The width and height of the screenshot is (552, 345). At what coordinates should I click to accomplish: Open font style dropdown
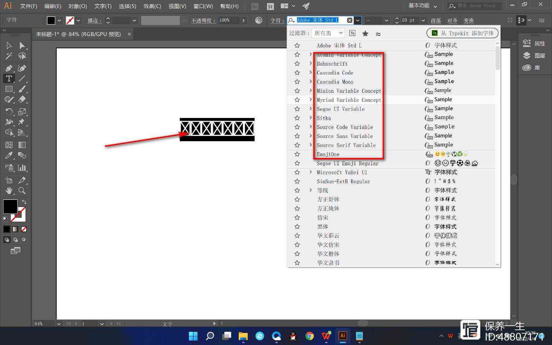click(386, 20)
